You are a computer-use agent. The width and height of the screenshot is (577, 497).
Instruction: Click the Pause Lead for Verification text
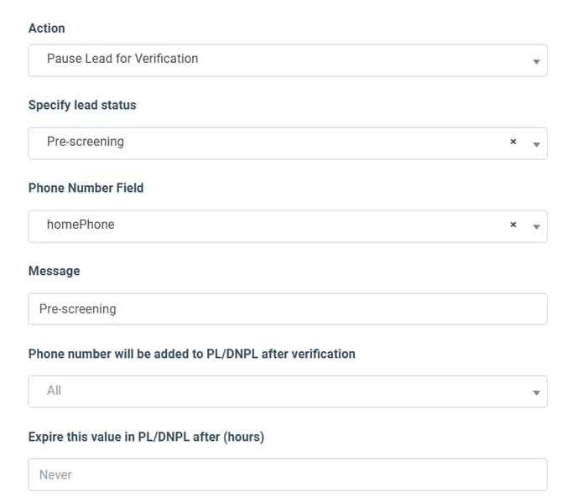pyautogui.click(x=122, y=59)
